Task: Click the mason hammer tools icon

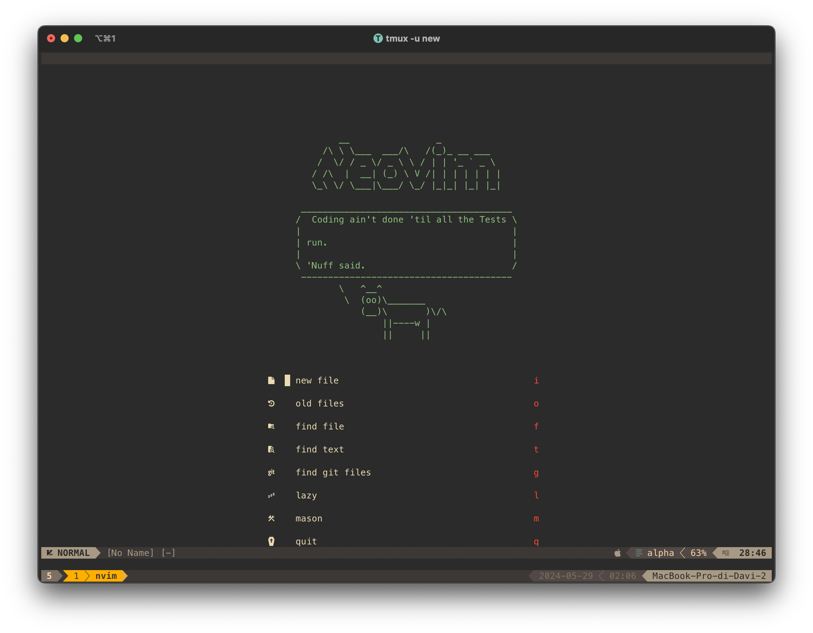Action: (271, 518)
